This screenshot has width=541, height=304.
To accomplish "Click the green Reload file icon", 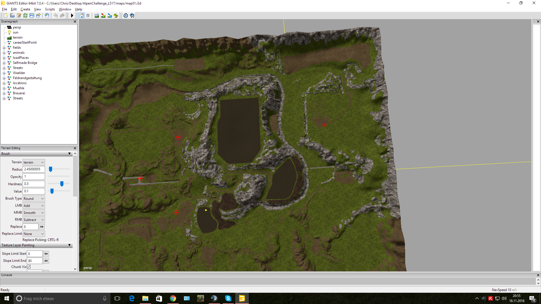I will pos(25,15).
